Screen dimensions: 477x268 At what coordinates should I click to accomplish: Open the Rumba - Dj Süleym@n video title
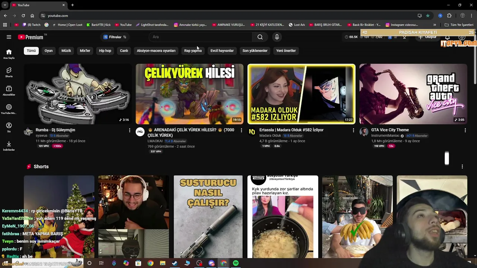(x=56, y=130)
